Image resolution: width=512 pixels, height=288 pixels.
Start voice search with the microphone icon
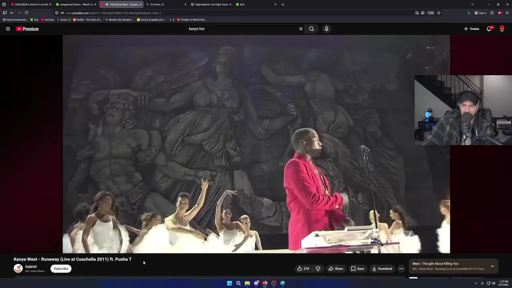(x=326, y=29)
